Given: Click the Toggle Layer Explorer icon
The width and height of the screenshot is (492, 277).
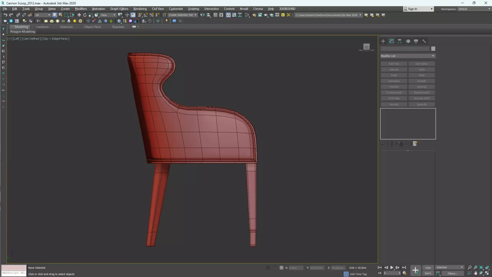Looking at the screenshot, I should coord(221,15).
